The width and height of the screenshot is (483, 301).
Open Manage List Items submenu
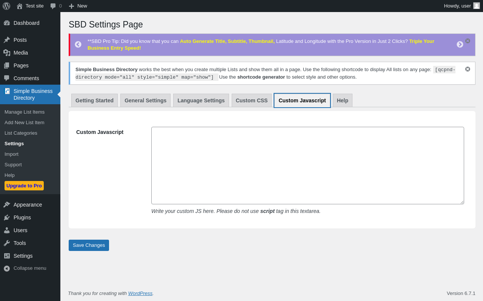(x=25, y=112)
